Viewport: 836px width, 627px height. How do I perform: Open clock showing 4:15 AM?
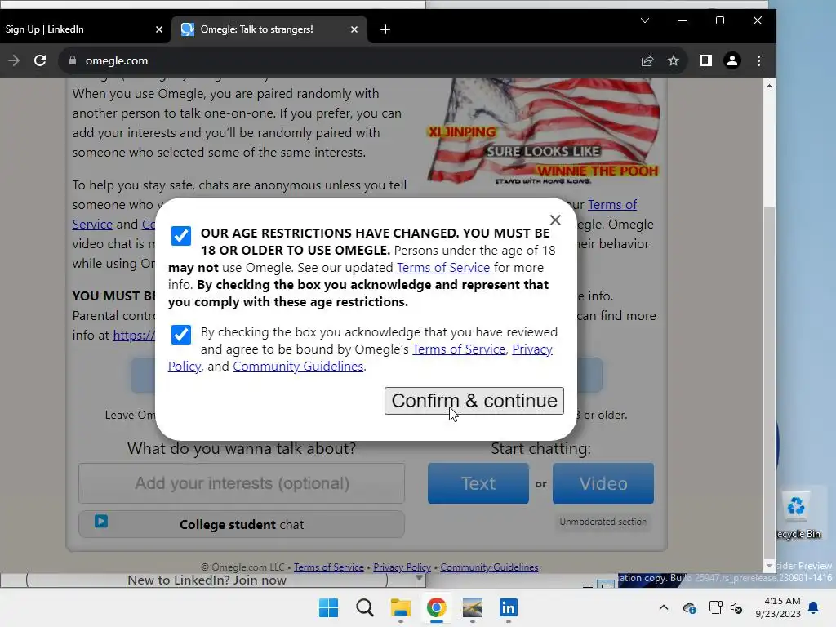[x=778, y=607]
